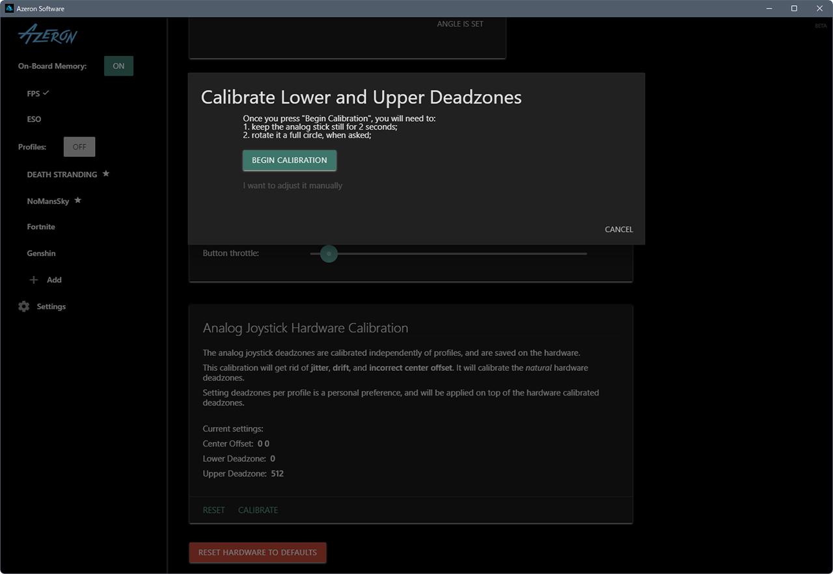The width and height of the screenshot is (833, 574).
Task: Open the Fortnite profile
Action: [x=41, y=226]
